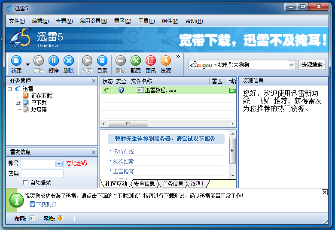This screenshot has width=335, height=230.
Task: Click the community panel scrollbar down arrow
Action: point(233,176)
